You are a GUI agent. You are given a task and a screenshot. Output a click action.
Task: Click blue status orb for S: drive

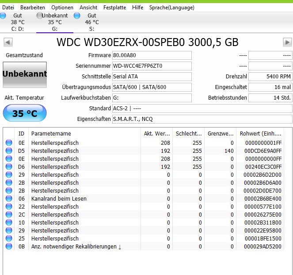(x=77, y=15)
